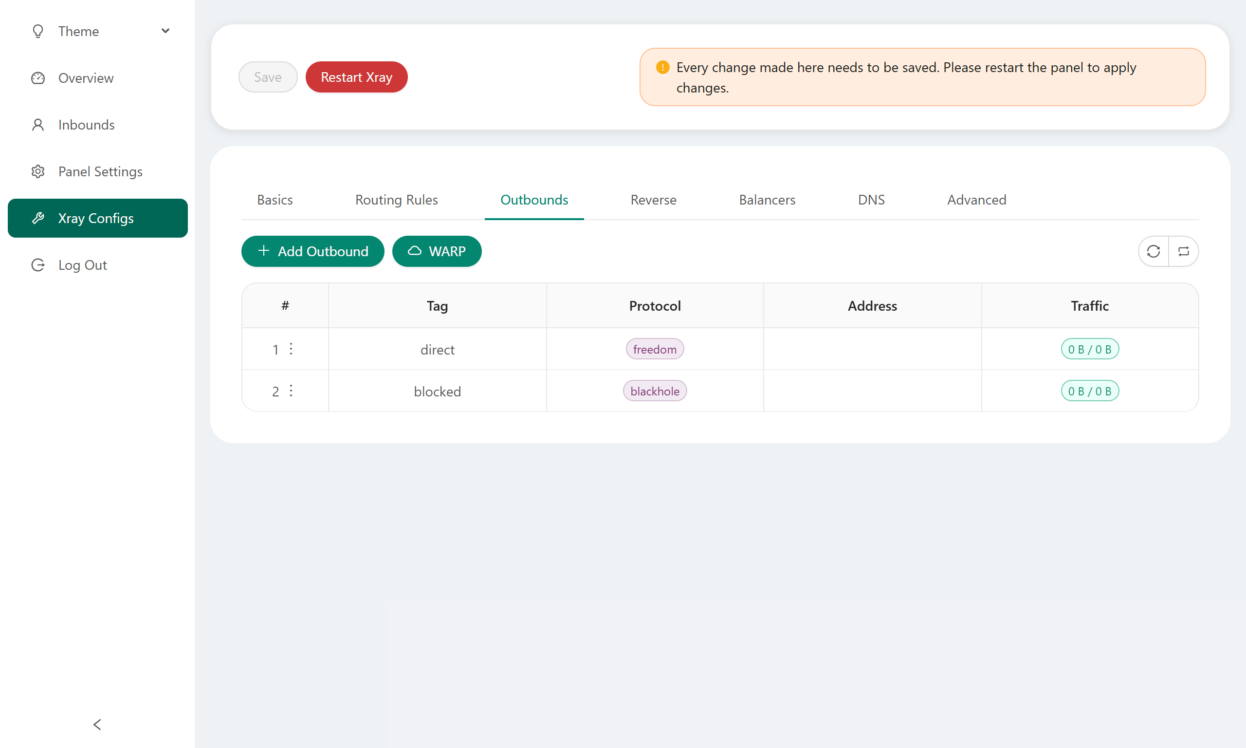
Task: Click the Panel Settings gear icon
Action: [x=38, y=171]
